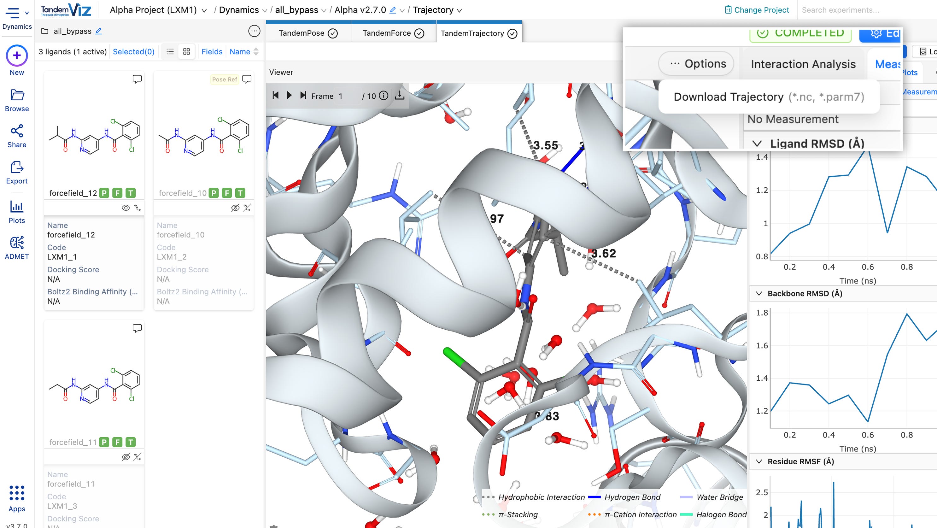Open the Fields selector link
This screenshot has width=937, height=528.
212,52
